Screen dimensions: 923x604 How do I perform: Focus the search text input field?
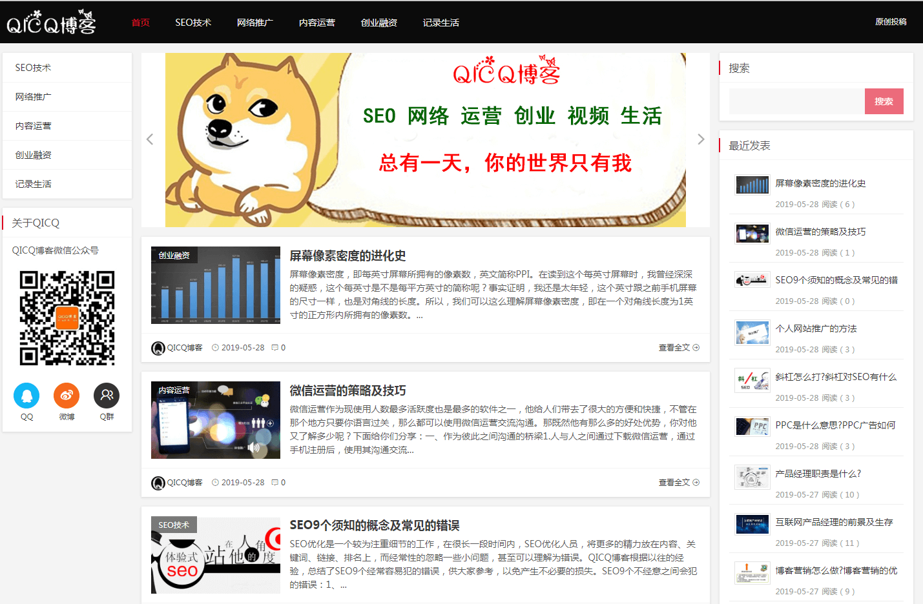coord(796,101)
